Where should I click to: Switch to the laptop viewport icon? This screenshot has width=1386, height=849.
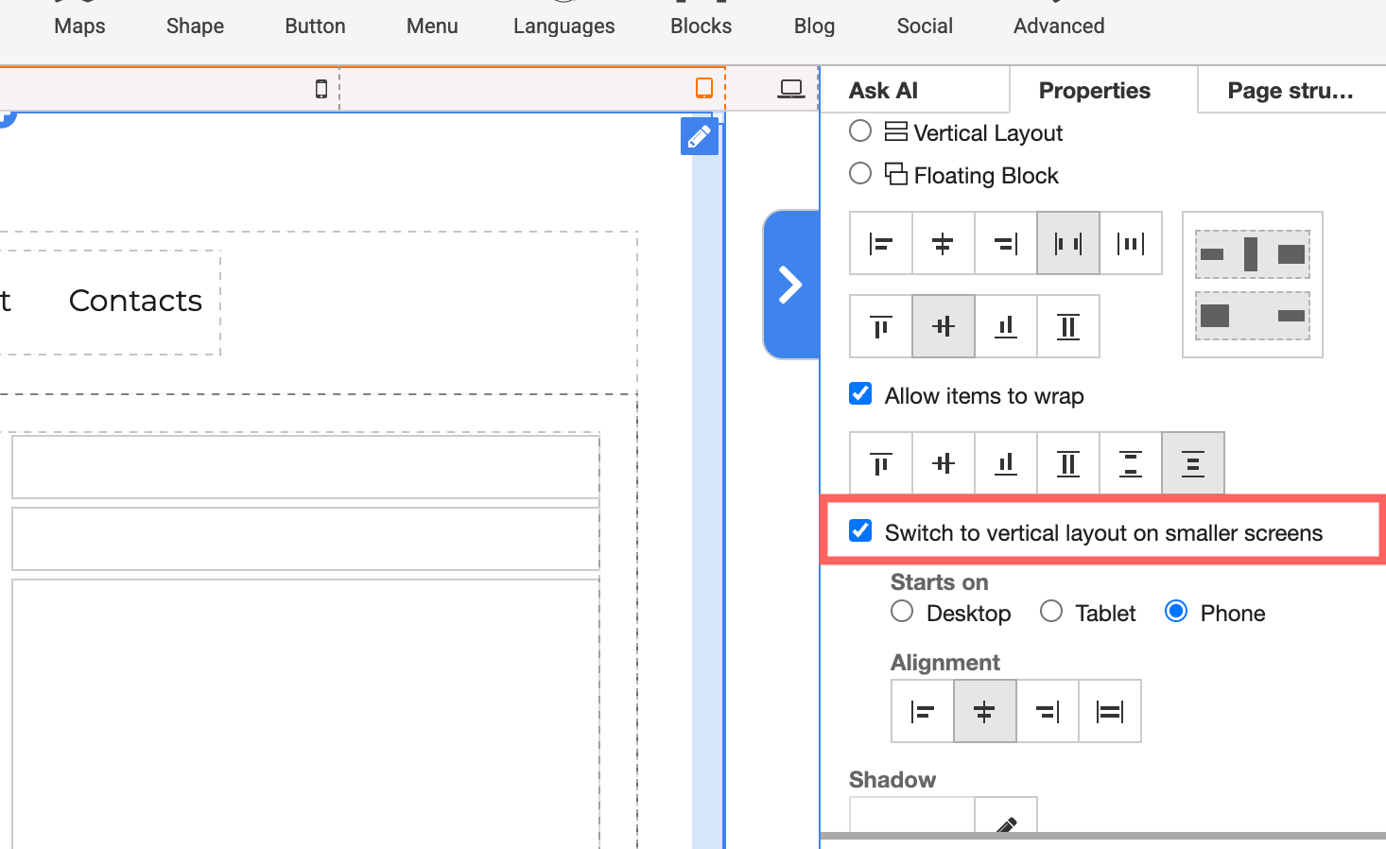(x=790, y=89)
